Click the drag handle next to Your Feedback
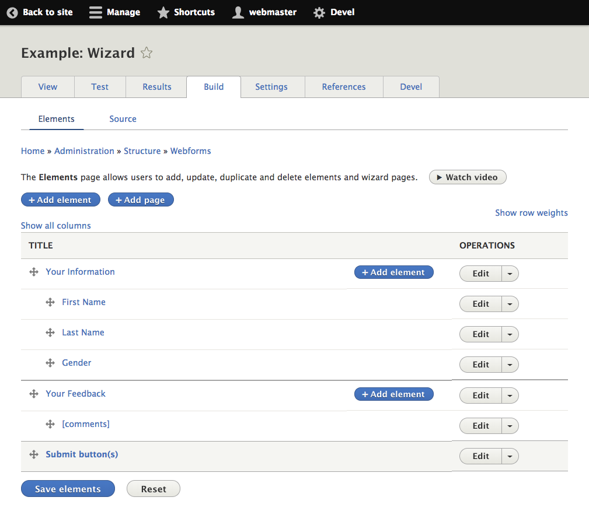This screenshot has height=532, width=589. coord(34,393)
